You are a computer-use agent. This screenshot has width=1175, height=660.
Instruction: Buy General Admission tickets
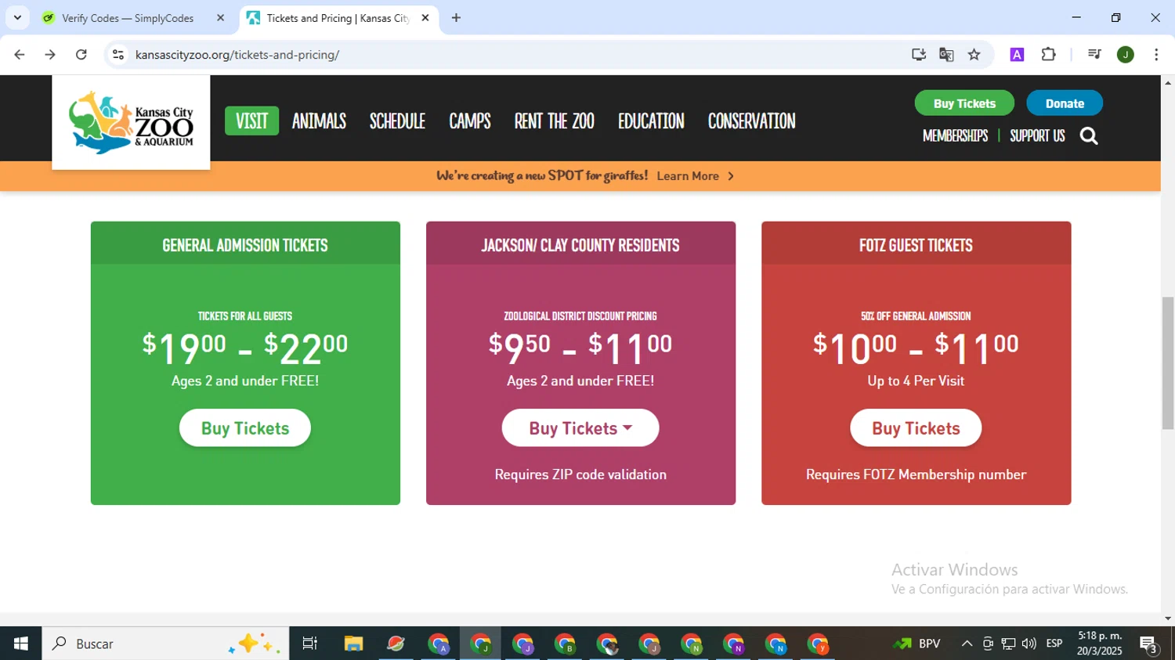coord(245,428)
